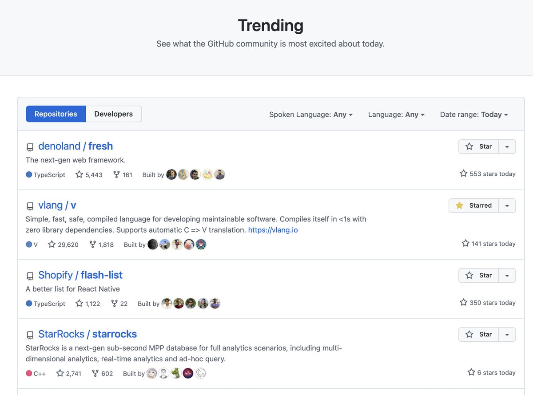Open the Language: Any filter dropdown

(x=396, y=115)
